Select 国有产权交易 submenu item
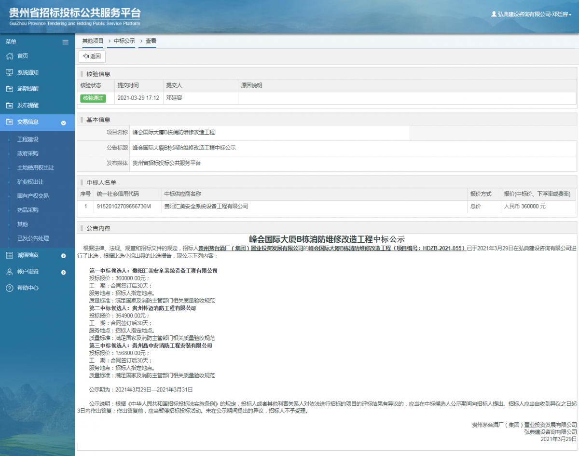 pyautogui.click(x=33, y=196)
